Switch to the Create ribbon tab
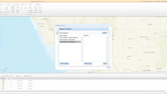Viewport: 167px width, 94px height. 16,4
